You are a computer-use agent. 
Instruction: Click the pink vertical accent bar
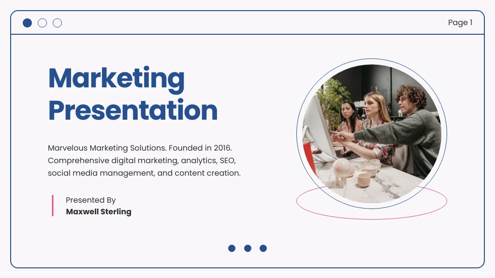52,206
